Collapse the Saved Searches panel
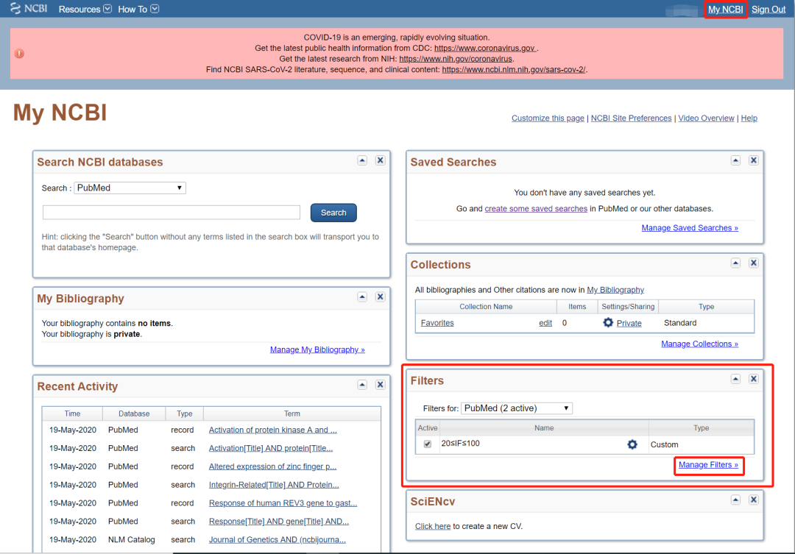 point(735,160)
